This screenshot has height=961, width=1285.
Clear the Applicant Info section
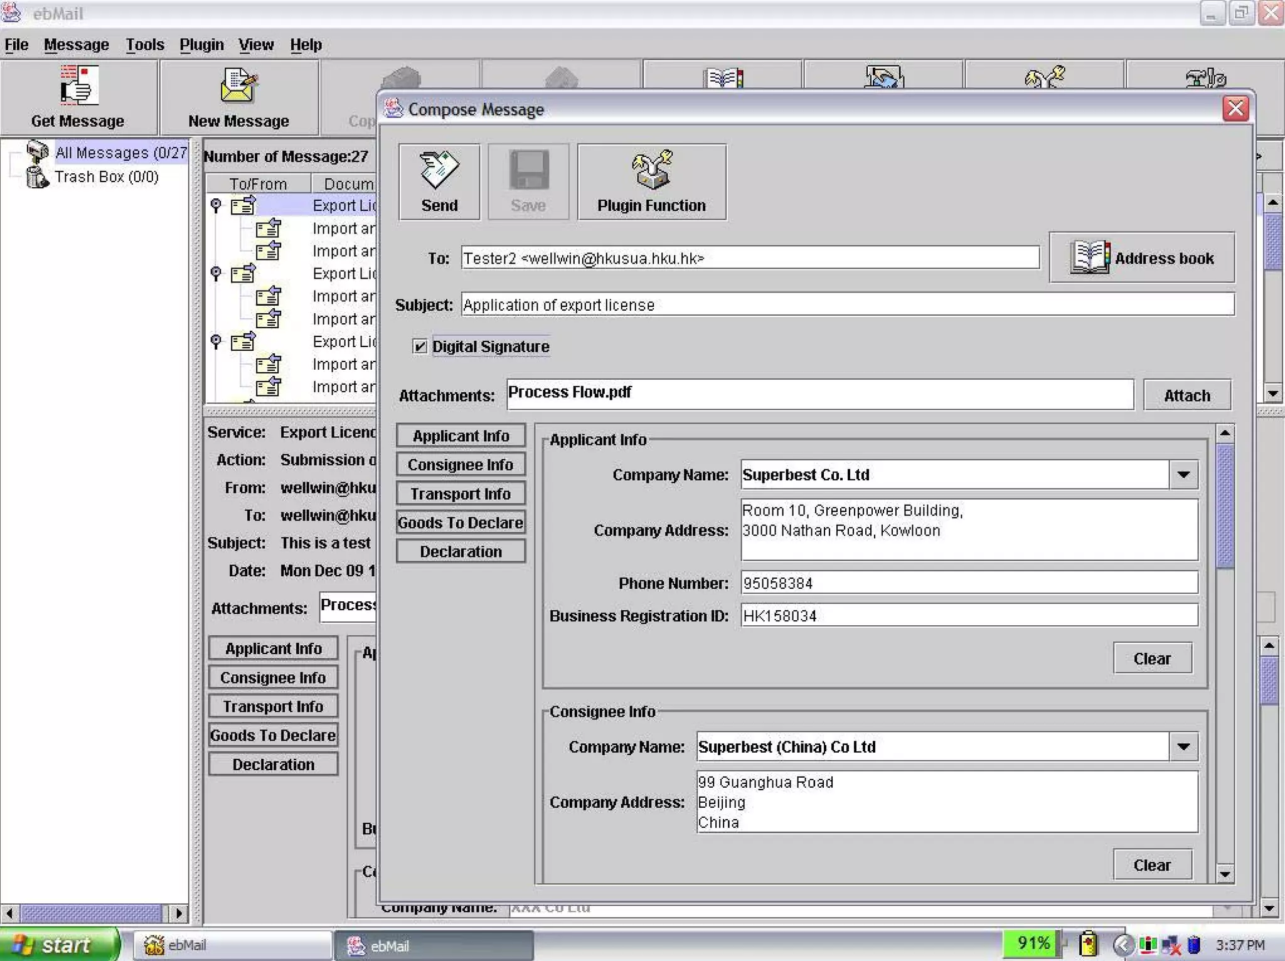click(1152, 658)
